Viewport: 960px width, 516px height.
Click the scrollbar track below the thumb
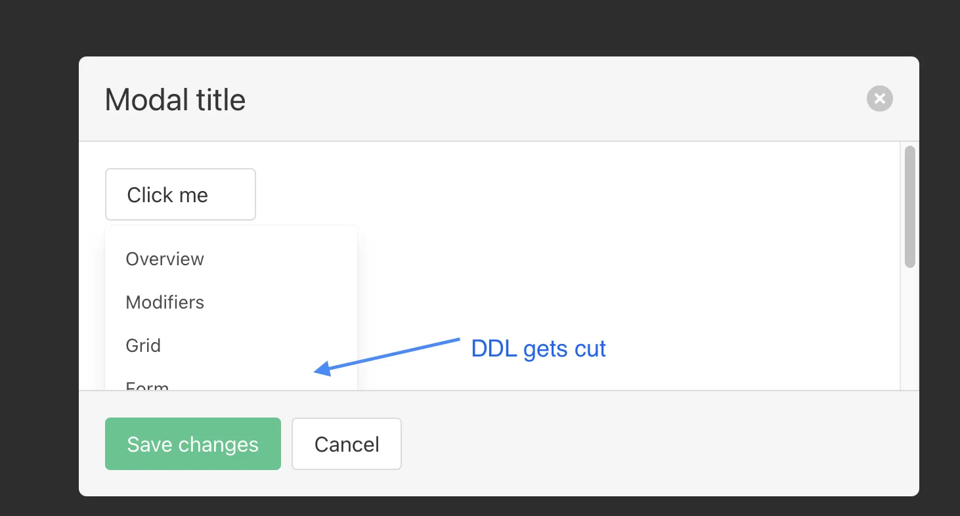(909, 328)
